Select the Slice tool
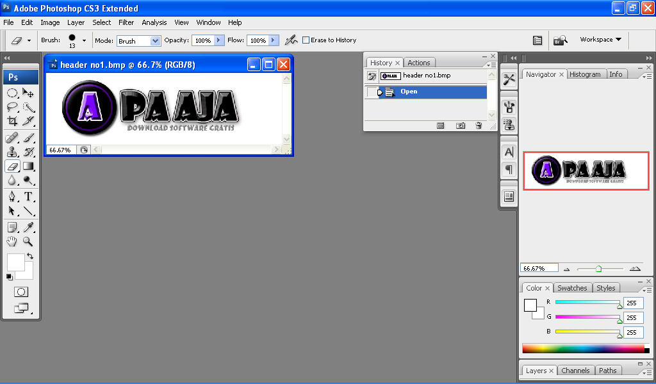 [x=28, y=121]
